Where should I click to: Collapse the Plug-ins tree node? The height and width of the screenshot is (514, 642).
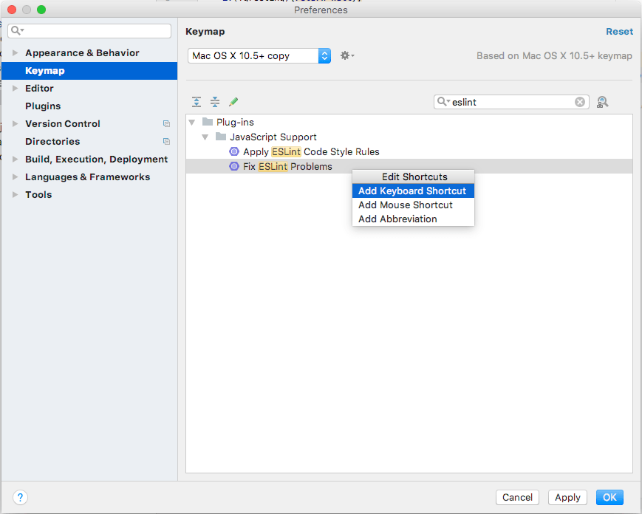coord(192,122)
